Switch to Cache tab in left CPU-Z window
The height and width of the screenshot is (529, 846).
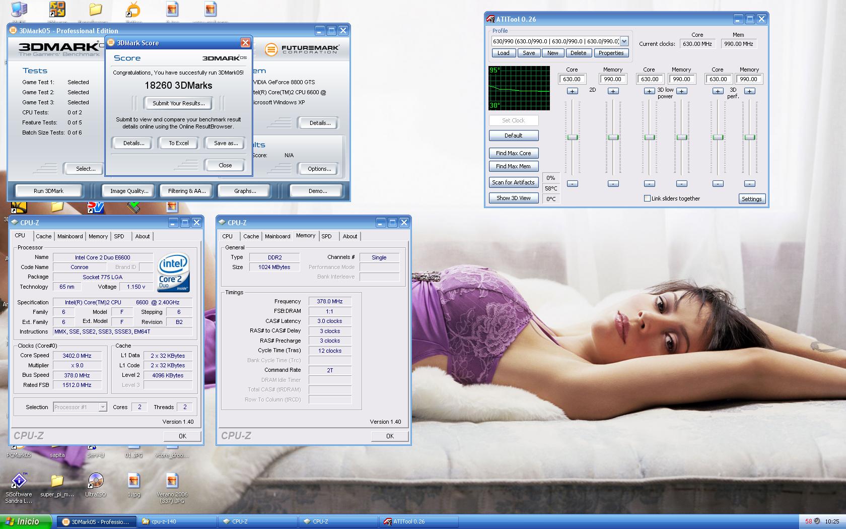pos(43,236)
